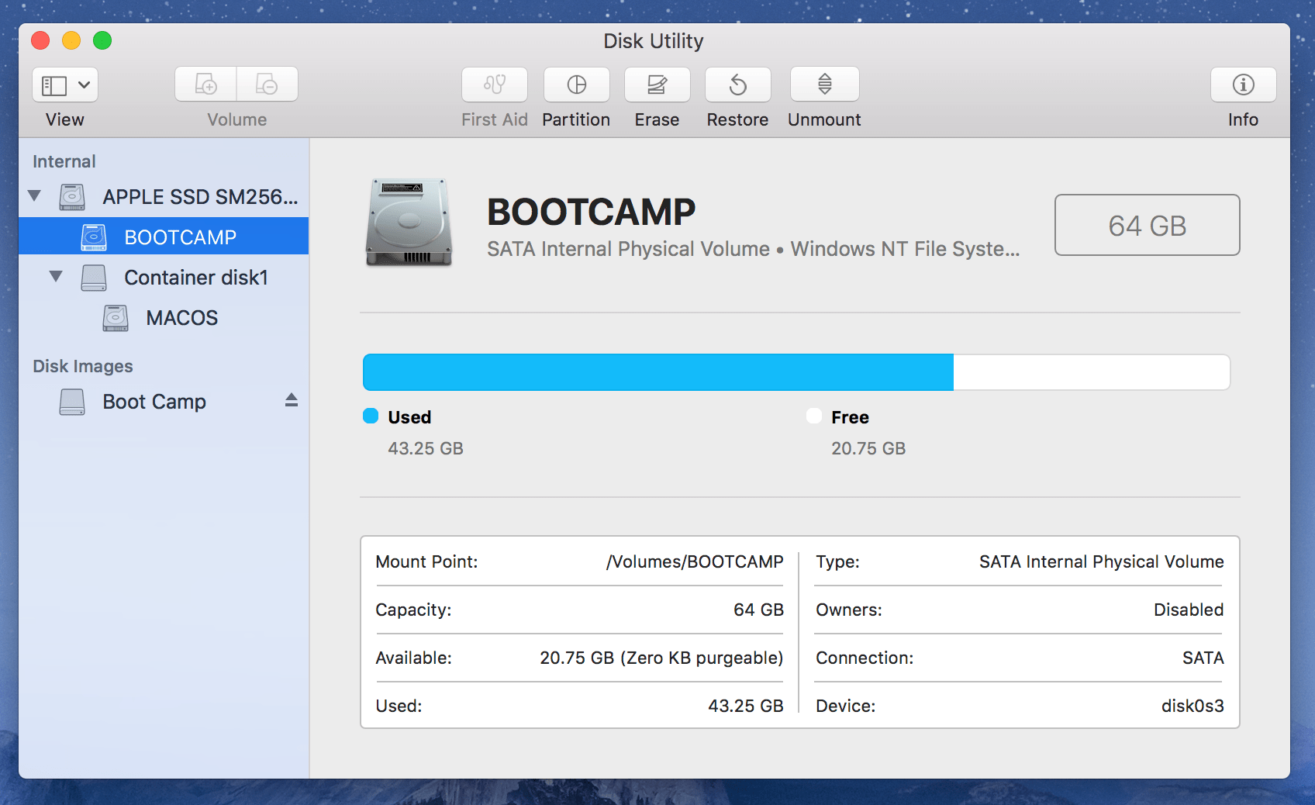The width and height of the screenshot is (1315, 805).
Task: Run First Aid stethoscope icon
Action: pyautogui.click(x=495, y=85)
